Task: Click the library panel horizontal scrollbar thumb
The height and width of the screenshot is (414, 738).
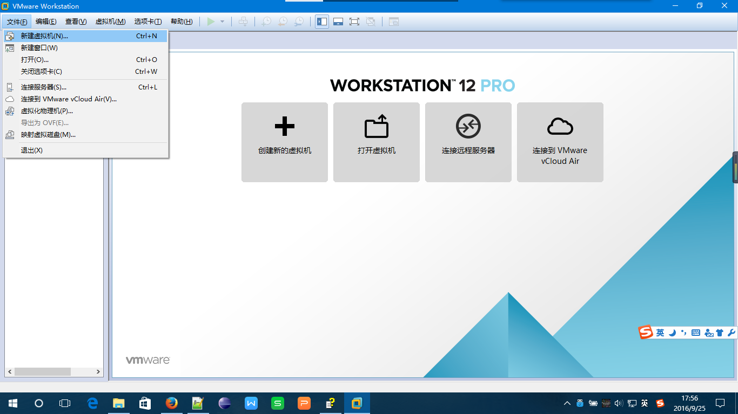Action: [x=43, y=371]
